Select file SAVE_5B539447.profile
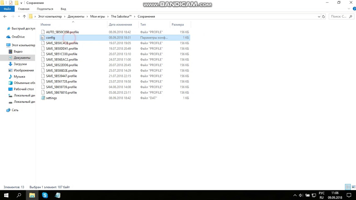Screen dimensions: 356x200 [x=61, y=76]
